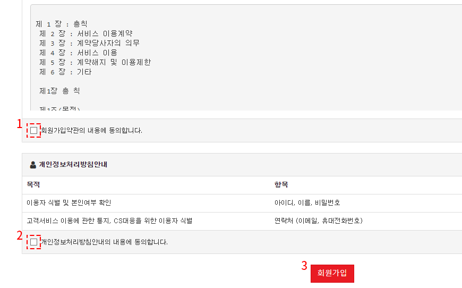The image size is (462, 288).
Task: Click the '제 6 장 : 기타' line
Action: point(65,72)
